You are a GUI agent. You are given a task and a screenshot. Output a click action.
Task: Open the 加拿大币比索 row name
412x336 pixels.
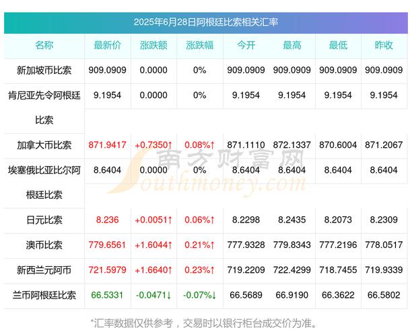(x=44, y=144)
